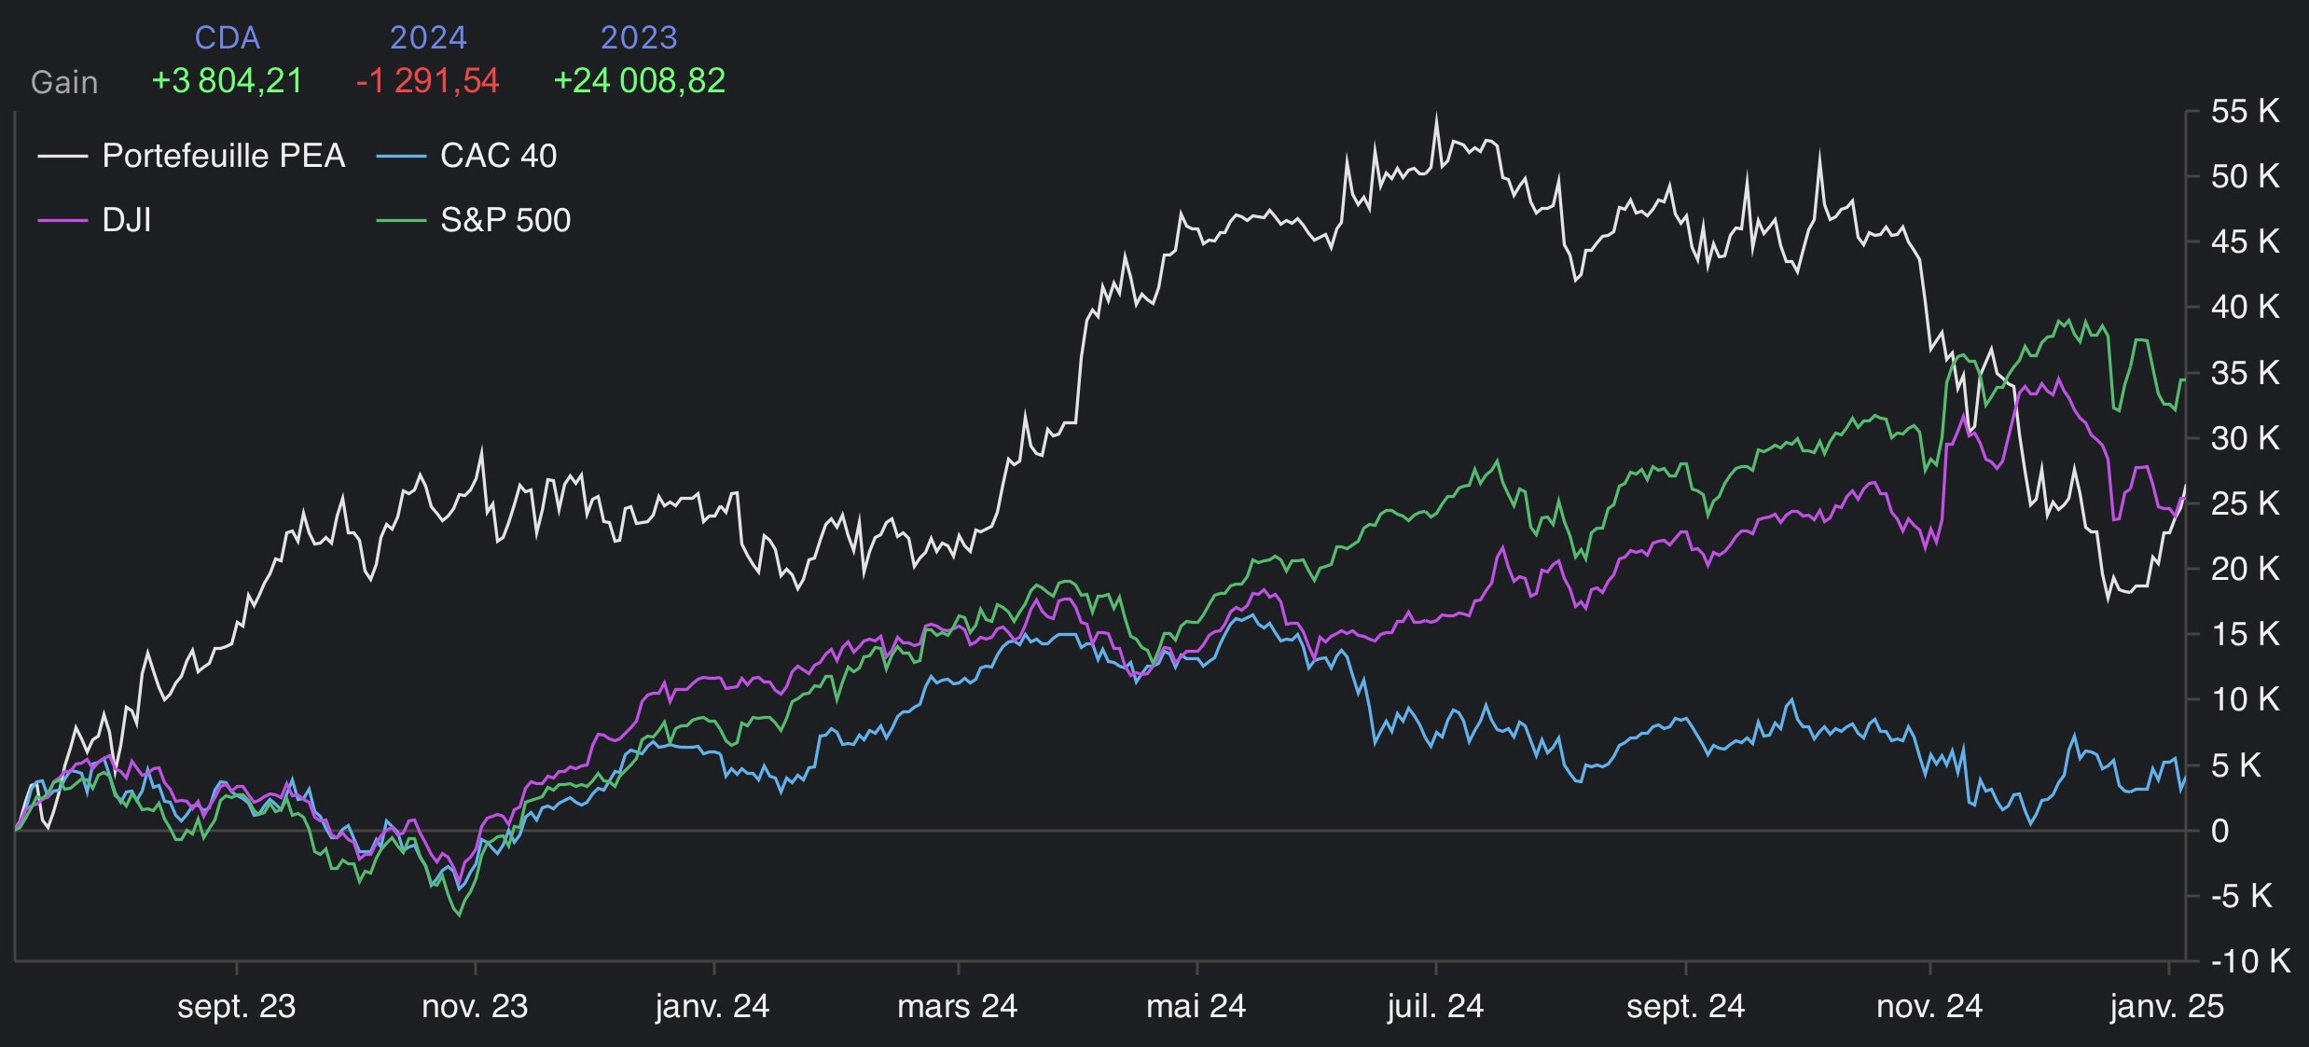2309x1047 pixels.
Task: Click the purple DJI line swatch
Action: (x=62, y=220)
